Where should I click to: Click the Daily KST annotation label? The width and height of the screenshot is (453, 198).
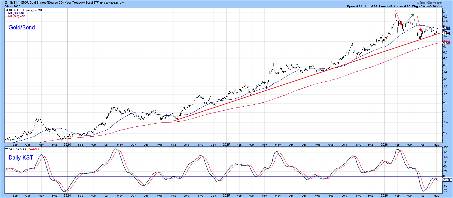pyautogui.click(x=21, y=158)
